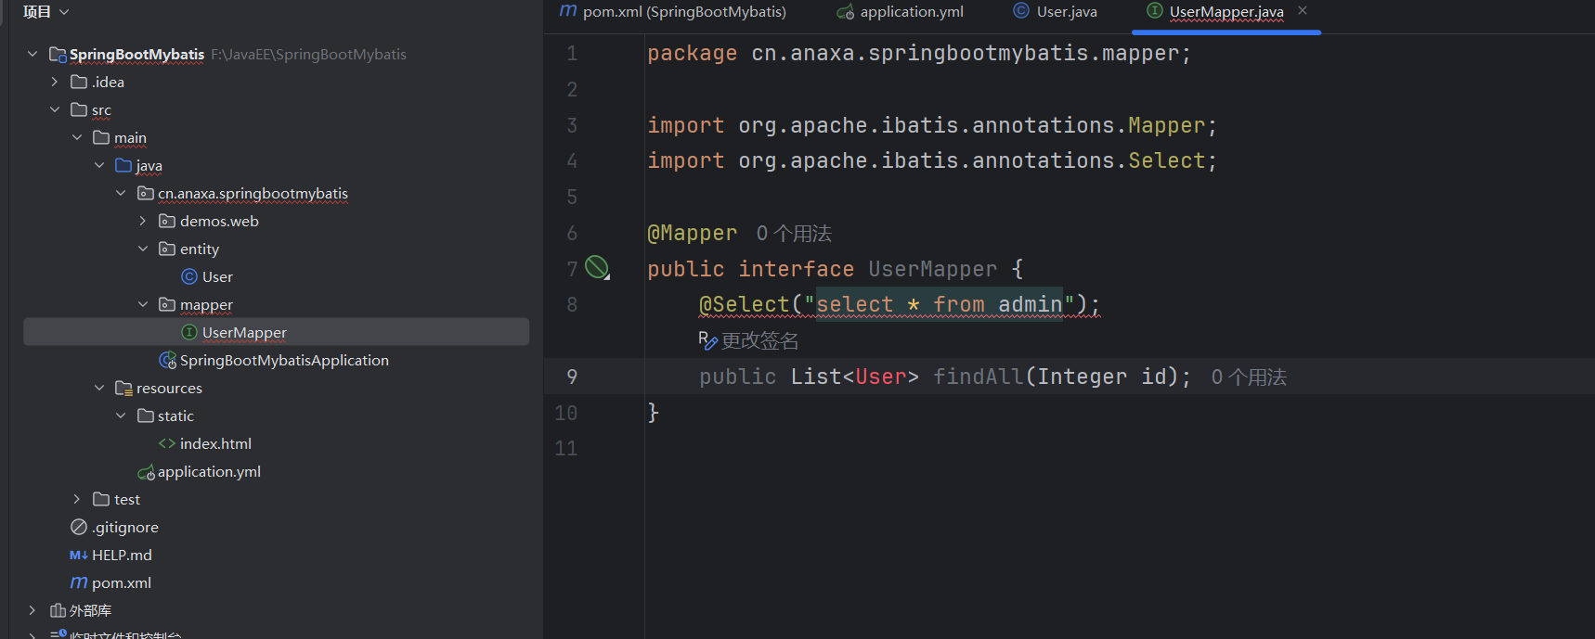The width and height of the screenshot is (1595, 639).
Task: Click the mapper package icon
Action: click(x=167, y=304)
